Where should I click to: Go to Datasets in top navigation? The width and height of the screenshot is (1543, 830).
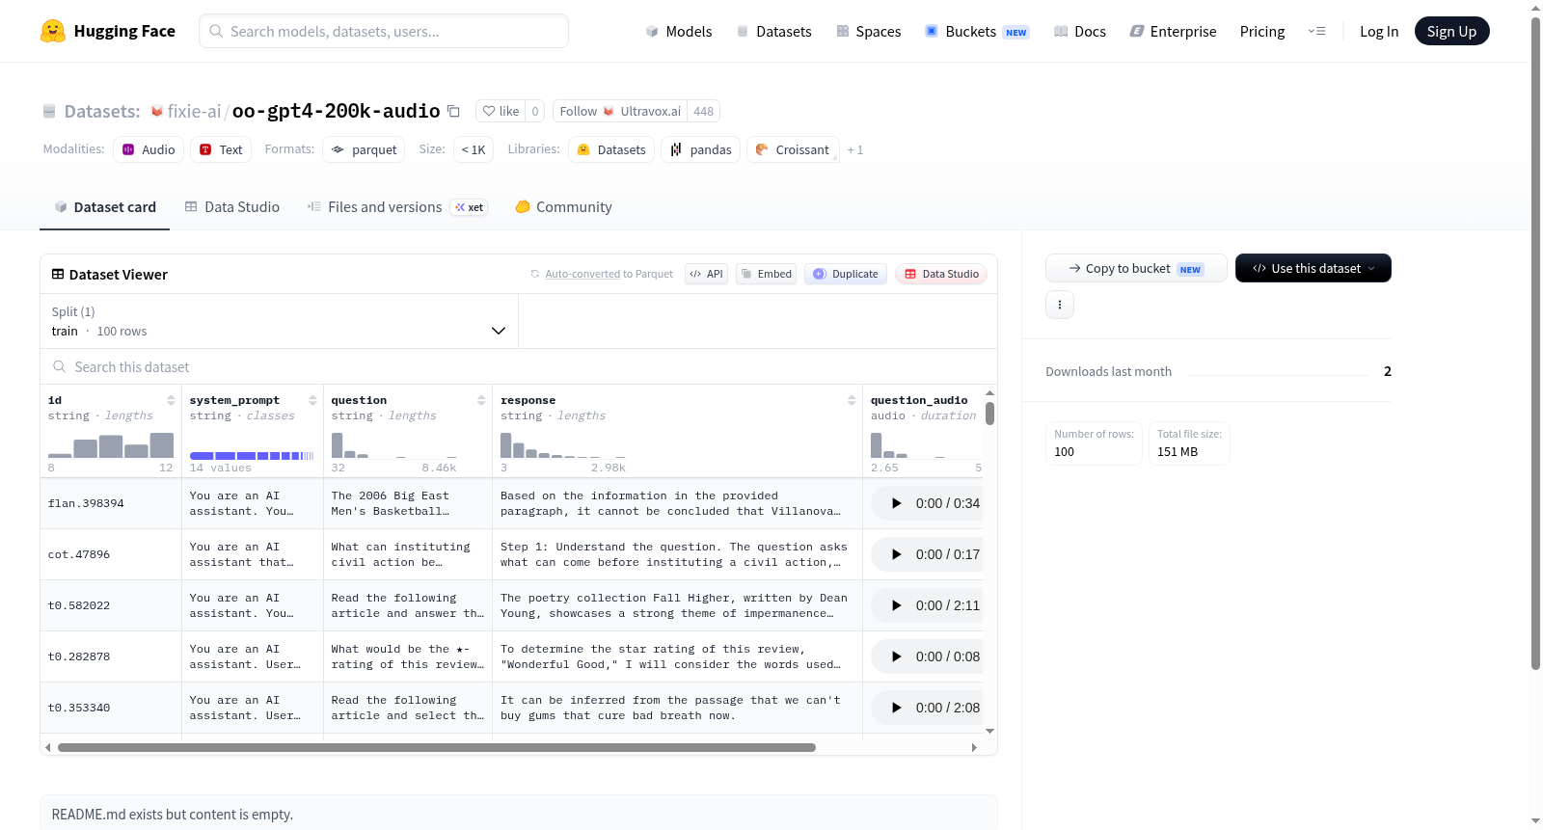[x=773, y=31]
